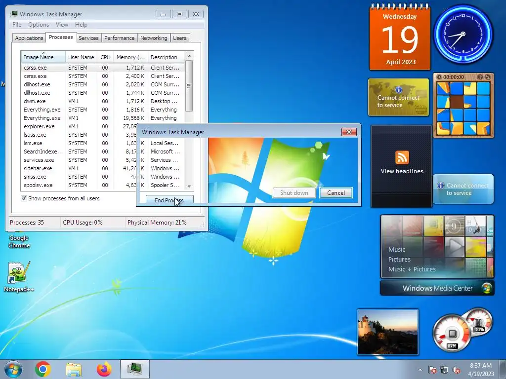
Task: Click the End Process button
Action: pos(169,200)
